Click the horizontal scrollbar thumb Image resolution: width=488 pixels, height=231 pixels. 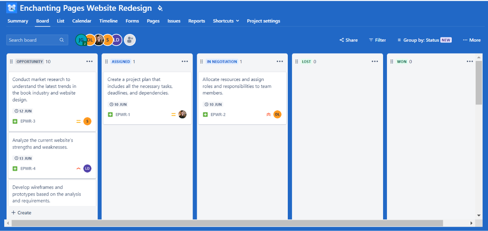227,223
